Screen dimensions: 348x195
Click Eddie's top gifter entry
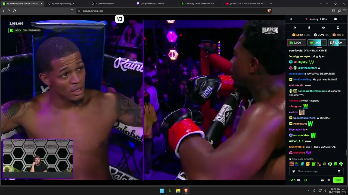pos(301,35)
